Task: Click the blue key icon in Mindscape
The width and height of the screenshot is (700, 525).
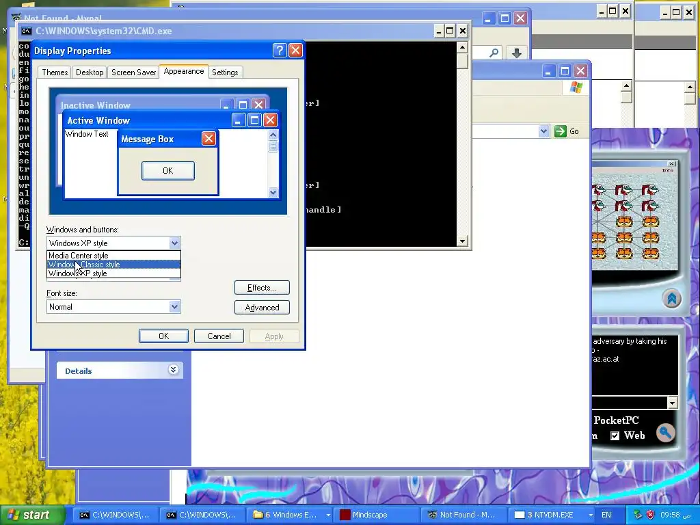Action: click(665, 432)
